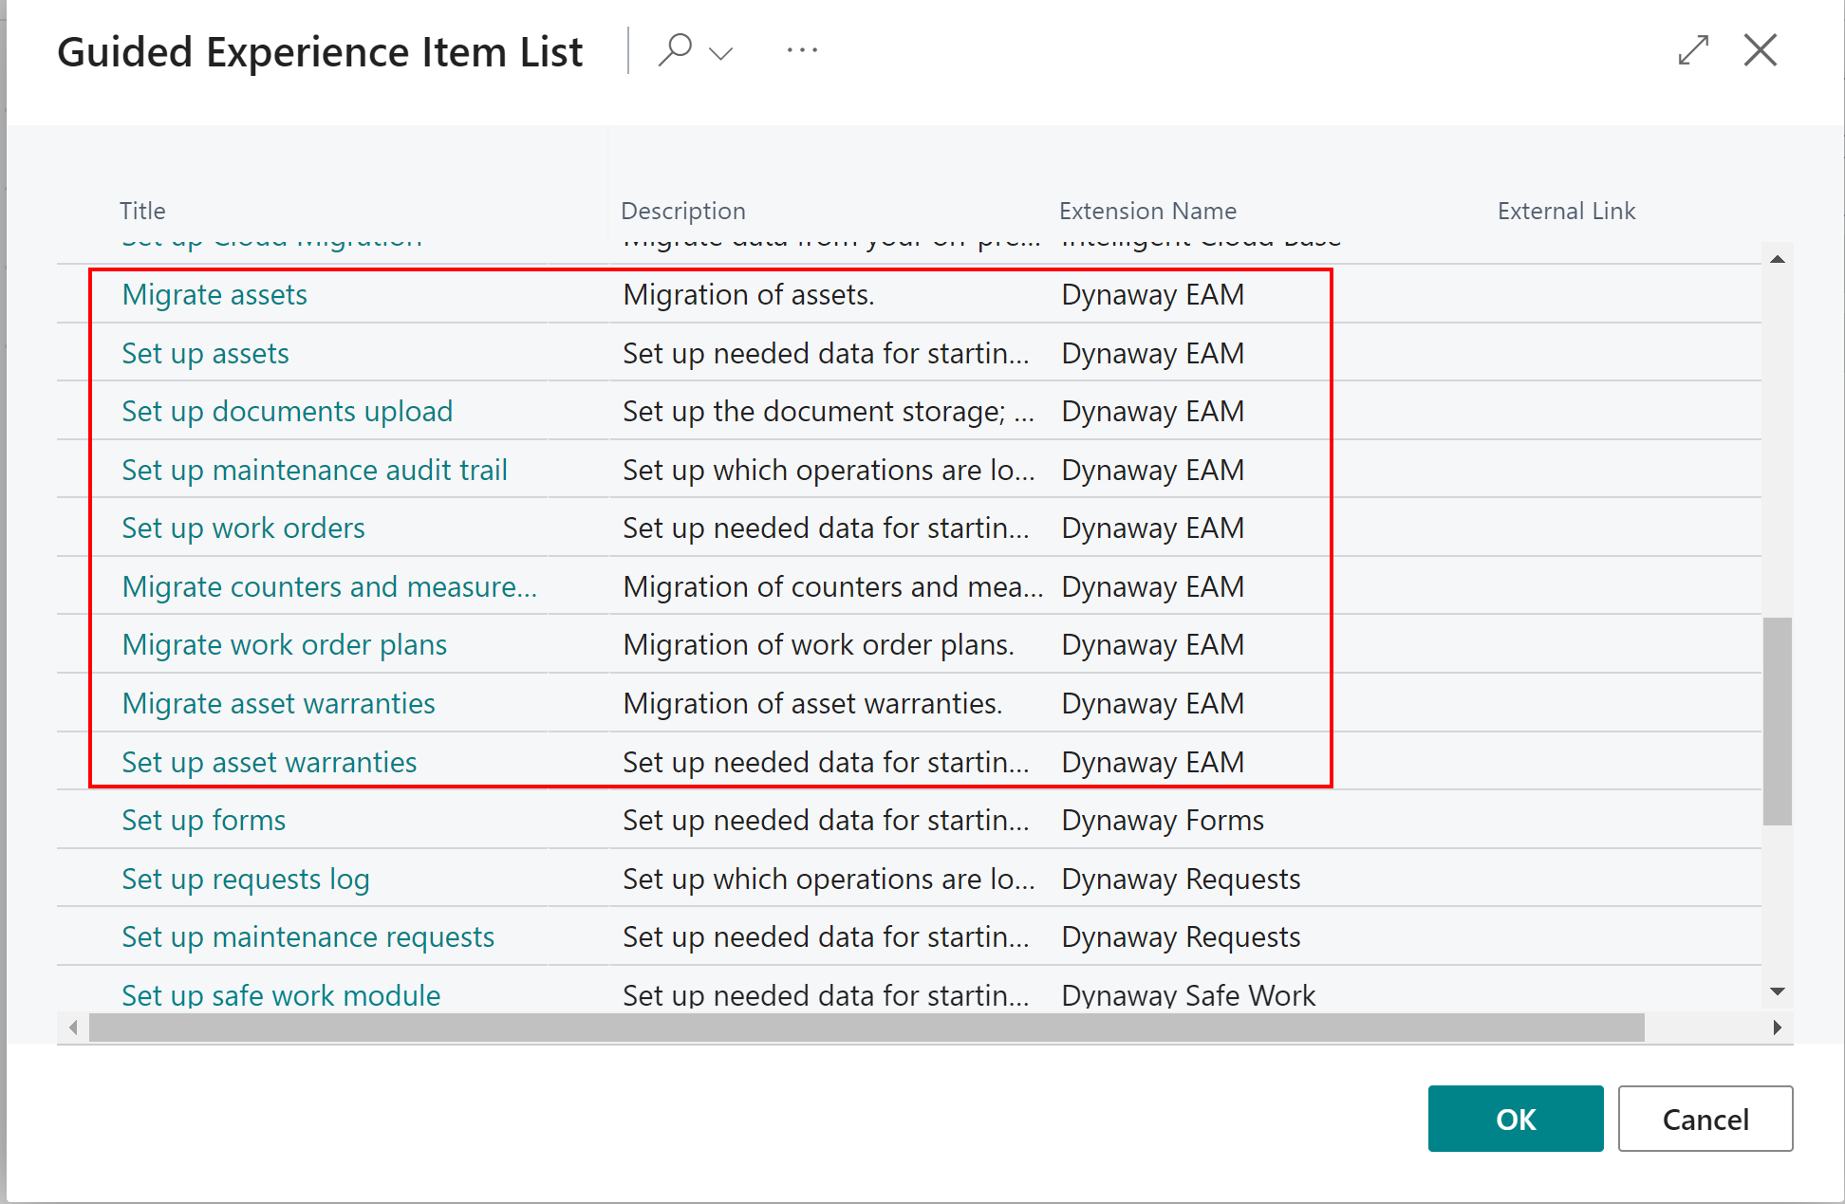Click the vertical scrollbar thumb
The height and width of the screenshot is (1204, 1845).
(x=1779, y=693)
